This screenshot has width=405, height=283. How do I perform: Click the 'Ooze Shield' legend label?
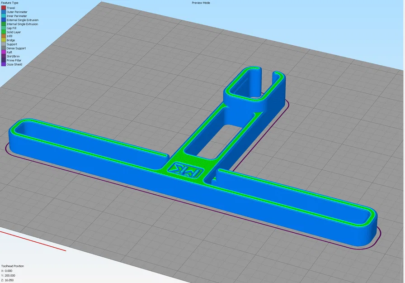(x=14, y=64)
